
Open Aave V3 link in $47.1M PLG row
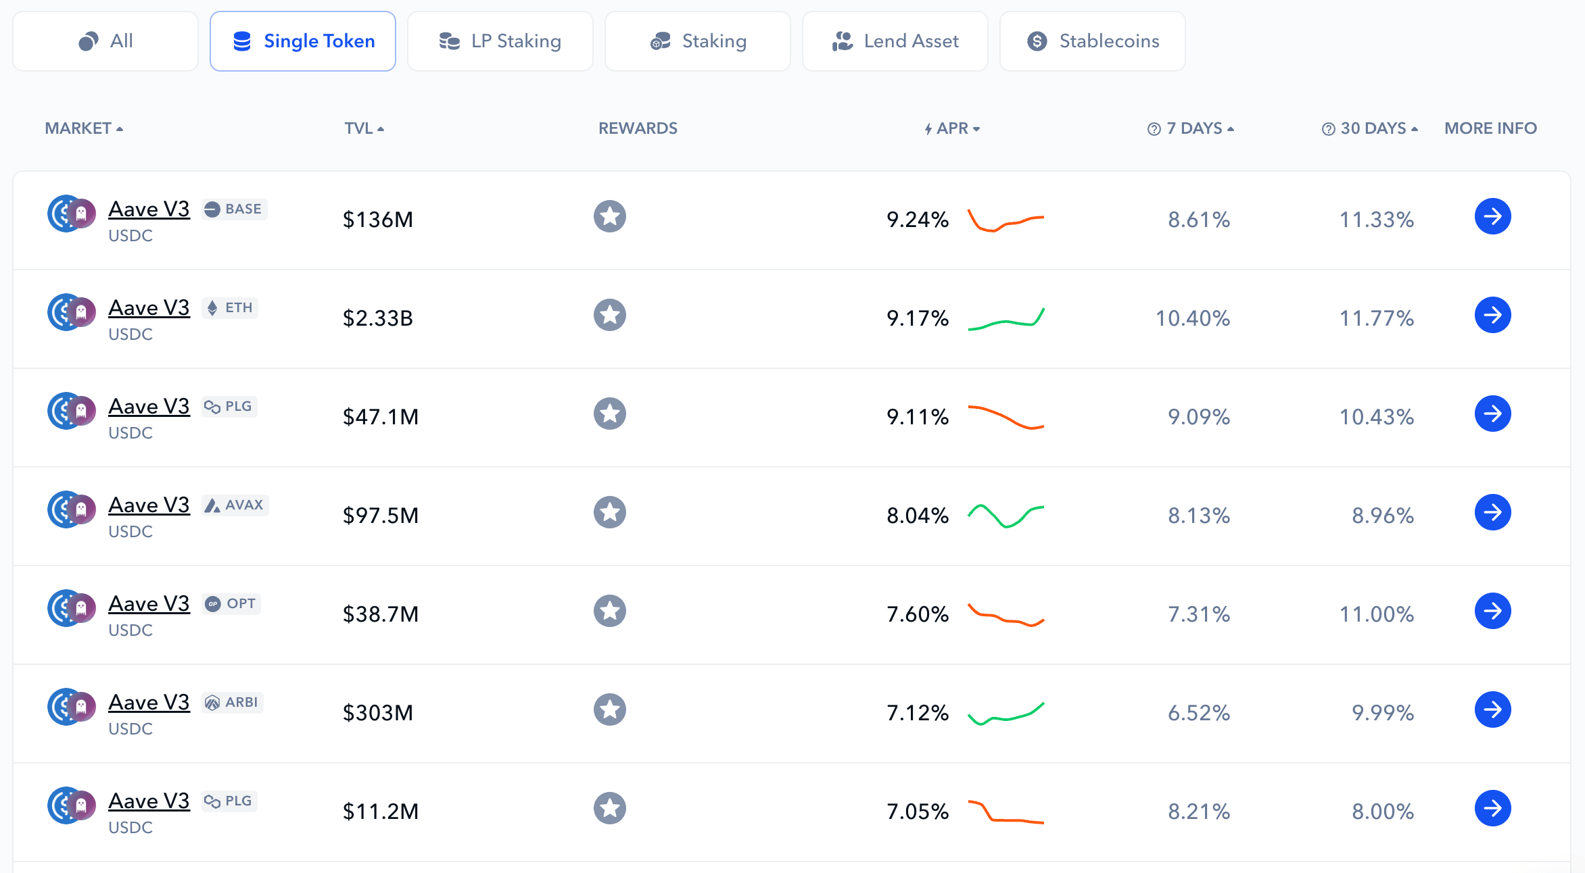pyautogui.click(x=149, y=407)
